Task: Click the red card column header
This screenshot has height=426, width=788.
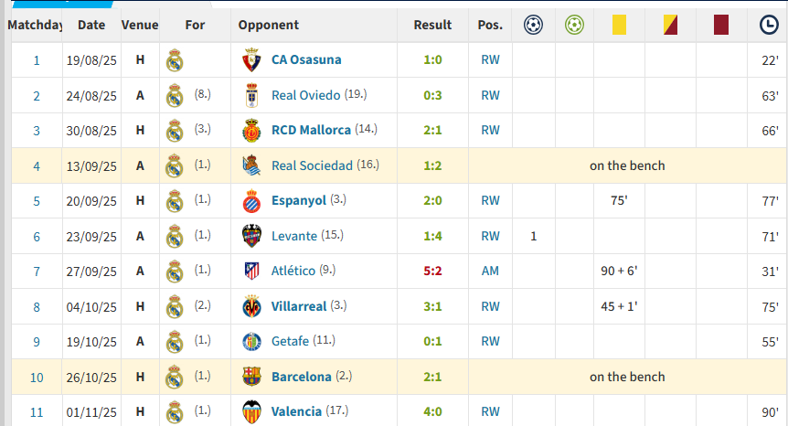Action: [721, 25]
